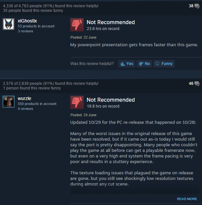The height and width of the screenshot is (205, 202).
Task: Open xlGhostlx's 3 reviews link
Action: click(x=25, y=31)
